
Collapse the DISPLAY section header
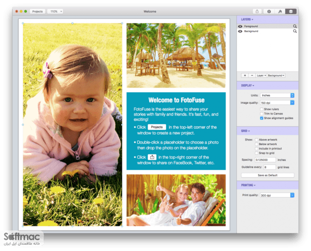click(x=247, y=86)
